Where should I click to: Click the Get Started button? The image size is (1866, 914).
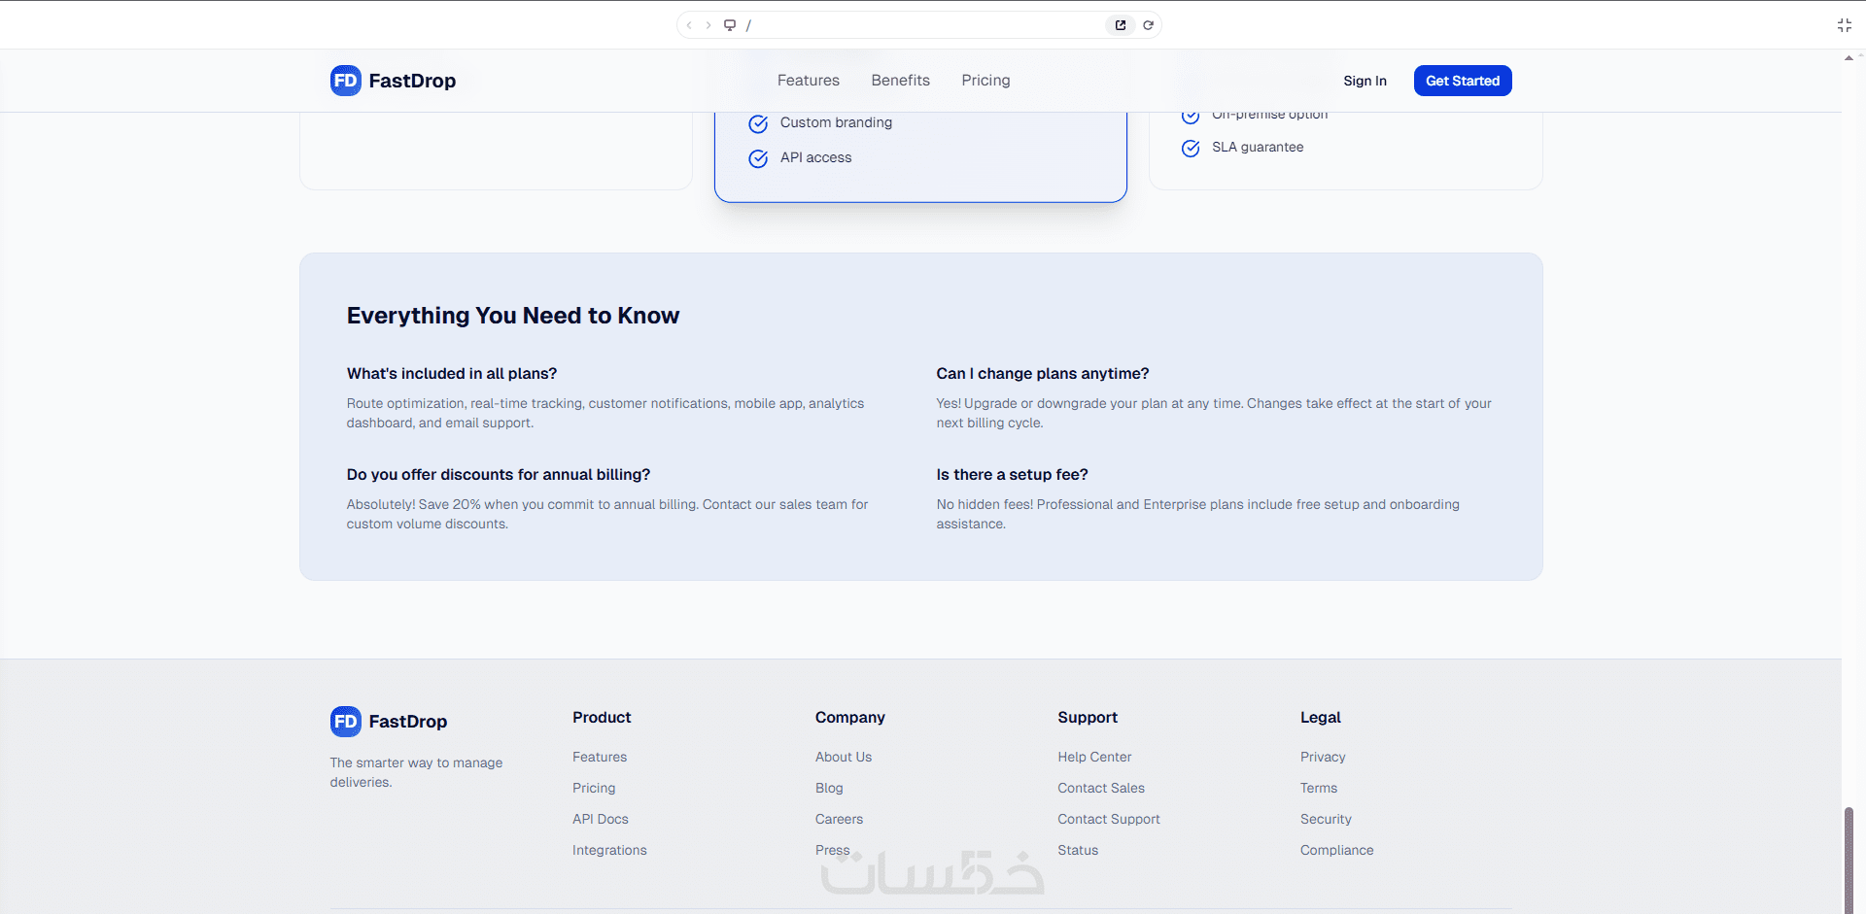click(1463, 81)
